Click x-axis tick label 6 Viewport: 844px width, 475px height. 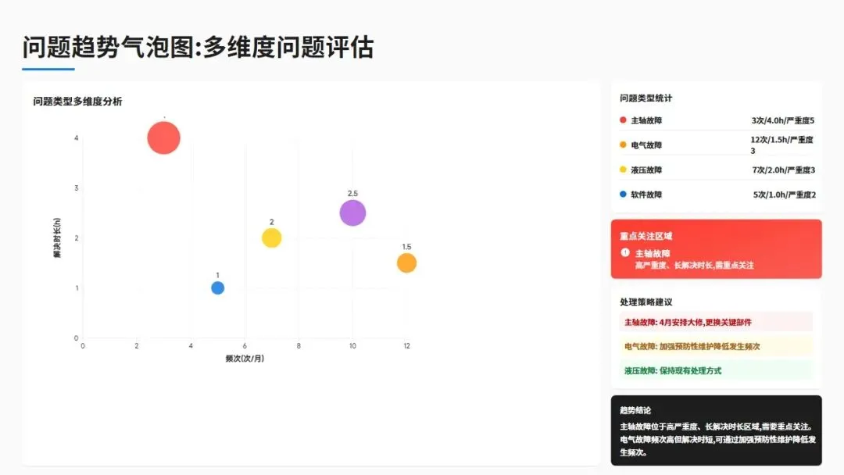(245, 346)
